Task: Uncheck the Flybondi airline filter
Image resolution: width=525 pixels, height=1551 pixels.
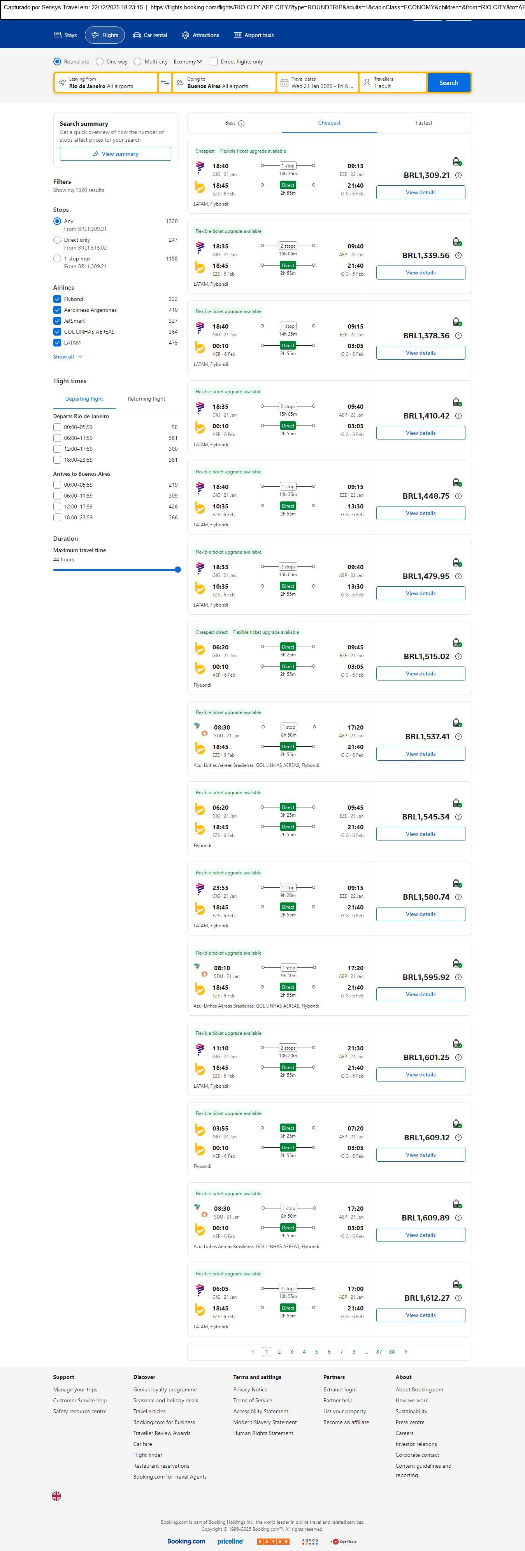Action: [57, 299]
